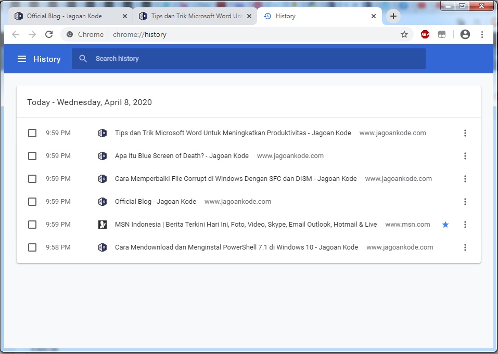Viewport: 498px width, 354px height.
Task: Open Cara Memperbaiki File Corrupt di Windows link
Action: tap(236, 179)
